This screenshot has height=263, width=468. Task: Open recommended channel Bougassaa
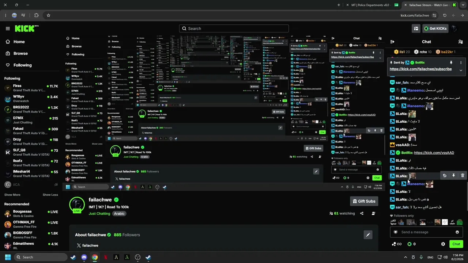coord(31,213)
